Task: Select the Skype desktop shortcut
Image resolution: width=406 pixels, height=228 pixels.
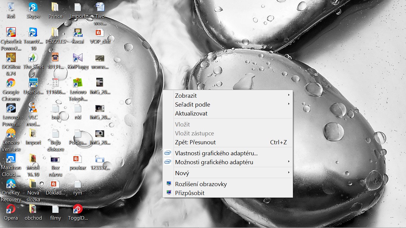Action: click(x=33, y=7)
